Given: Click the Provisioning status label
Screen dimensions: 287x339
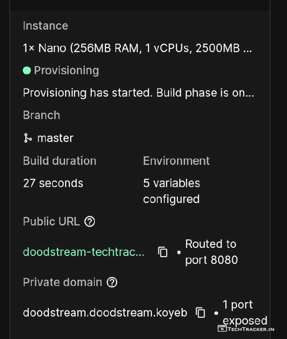Looking at the screenshot, I should [66, 70].
